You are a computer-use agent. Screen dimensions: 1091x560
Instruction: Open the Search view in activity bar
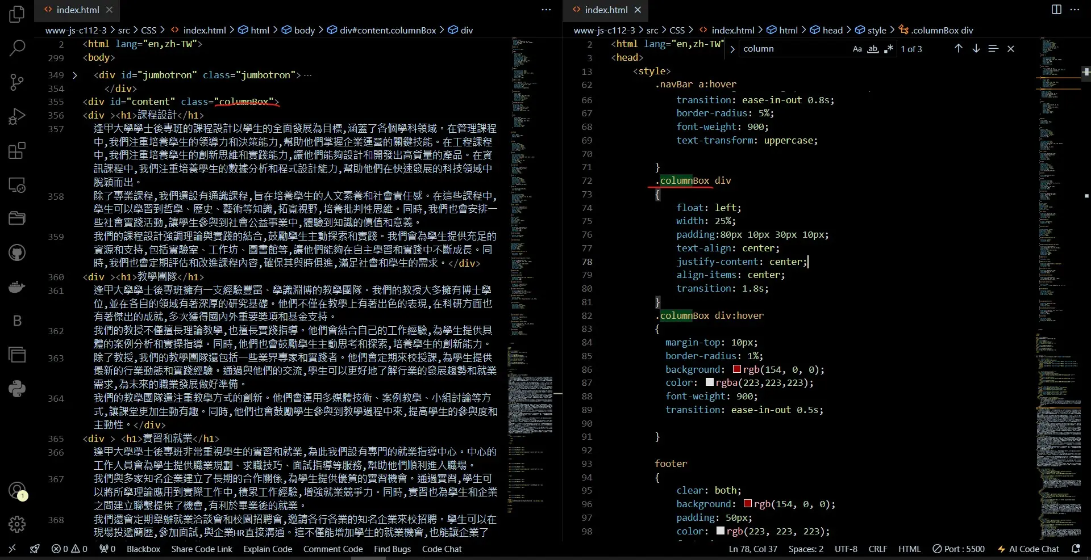coord(17,48)
